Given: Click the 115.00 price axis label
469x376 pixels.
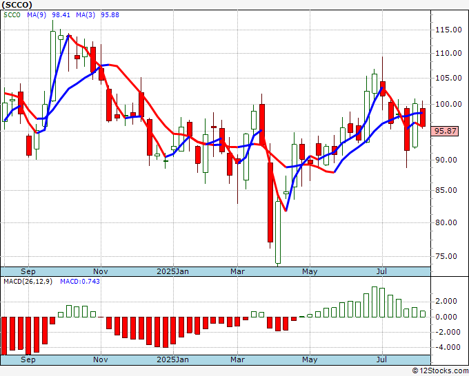Looking at the screenshot, I should pos(449,30).
